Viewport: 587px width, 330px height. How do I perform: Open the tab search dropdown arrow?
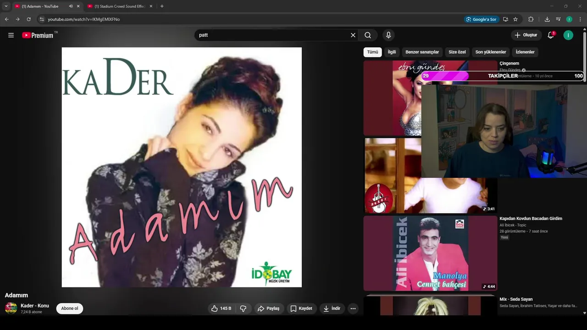[6, 6]
